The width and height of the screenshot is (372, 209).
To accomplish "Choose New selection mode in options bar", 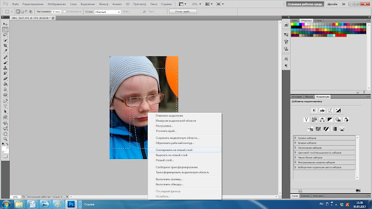I will tap(18, 12).
